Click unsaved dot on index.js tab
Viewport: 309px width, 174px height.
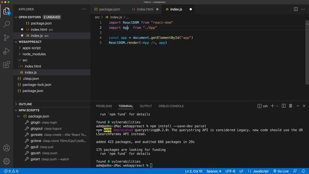tap(191, 9)
